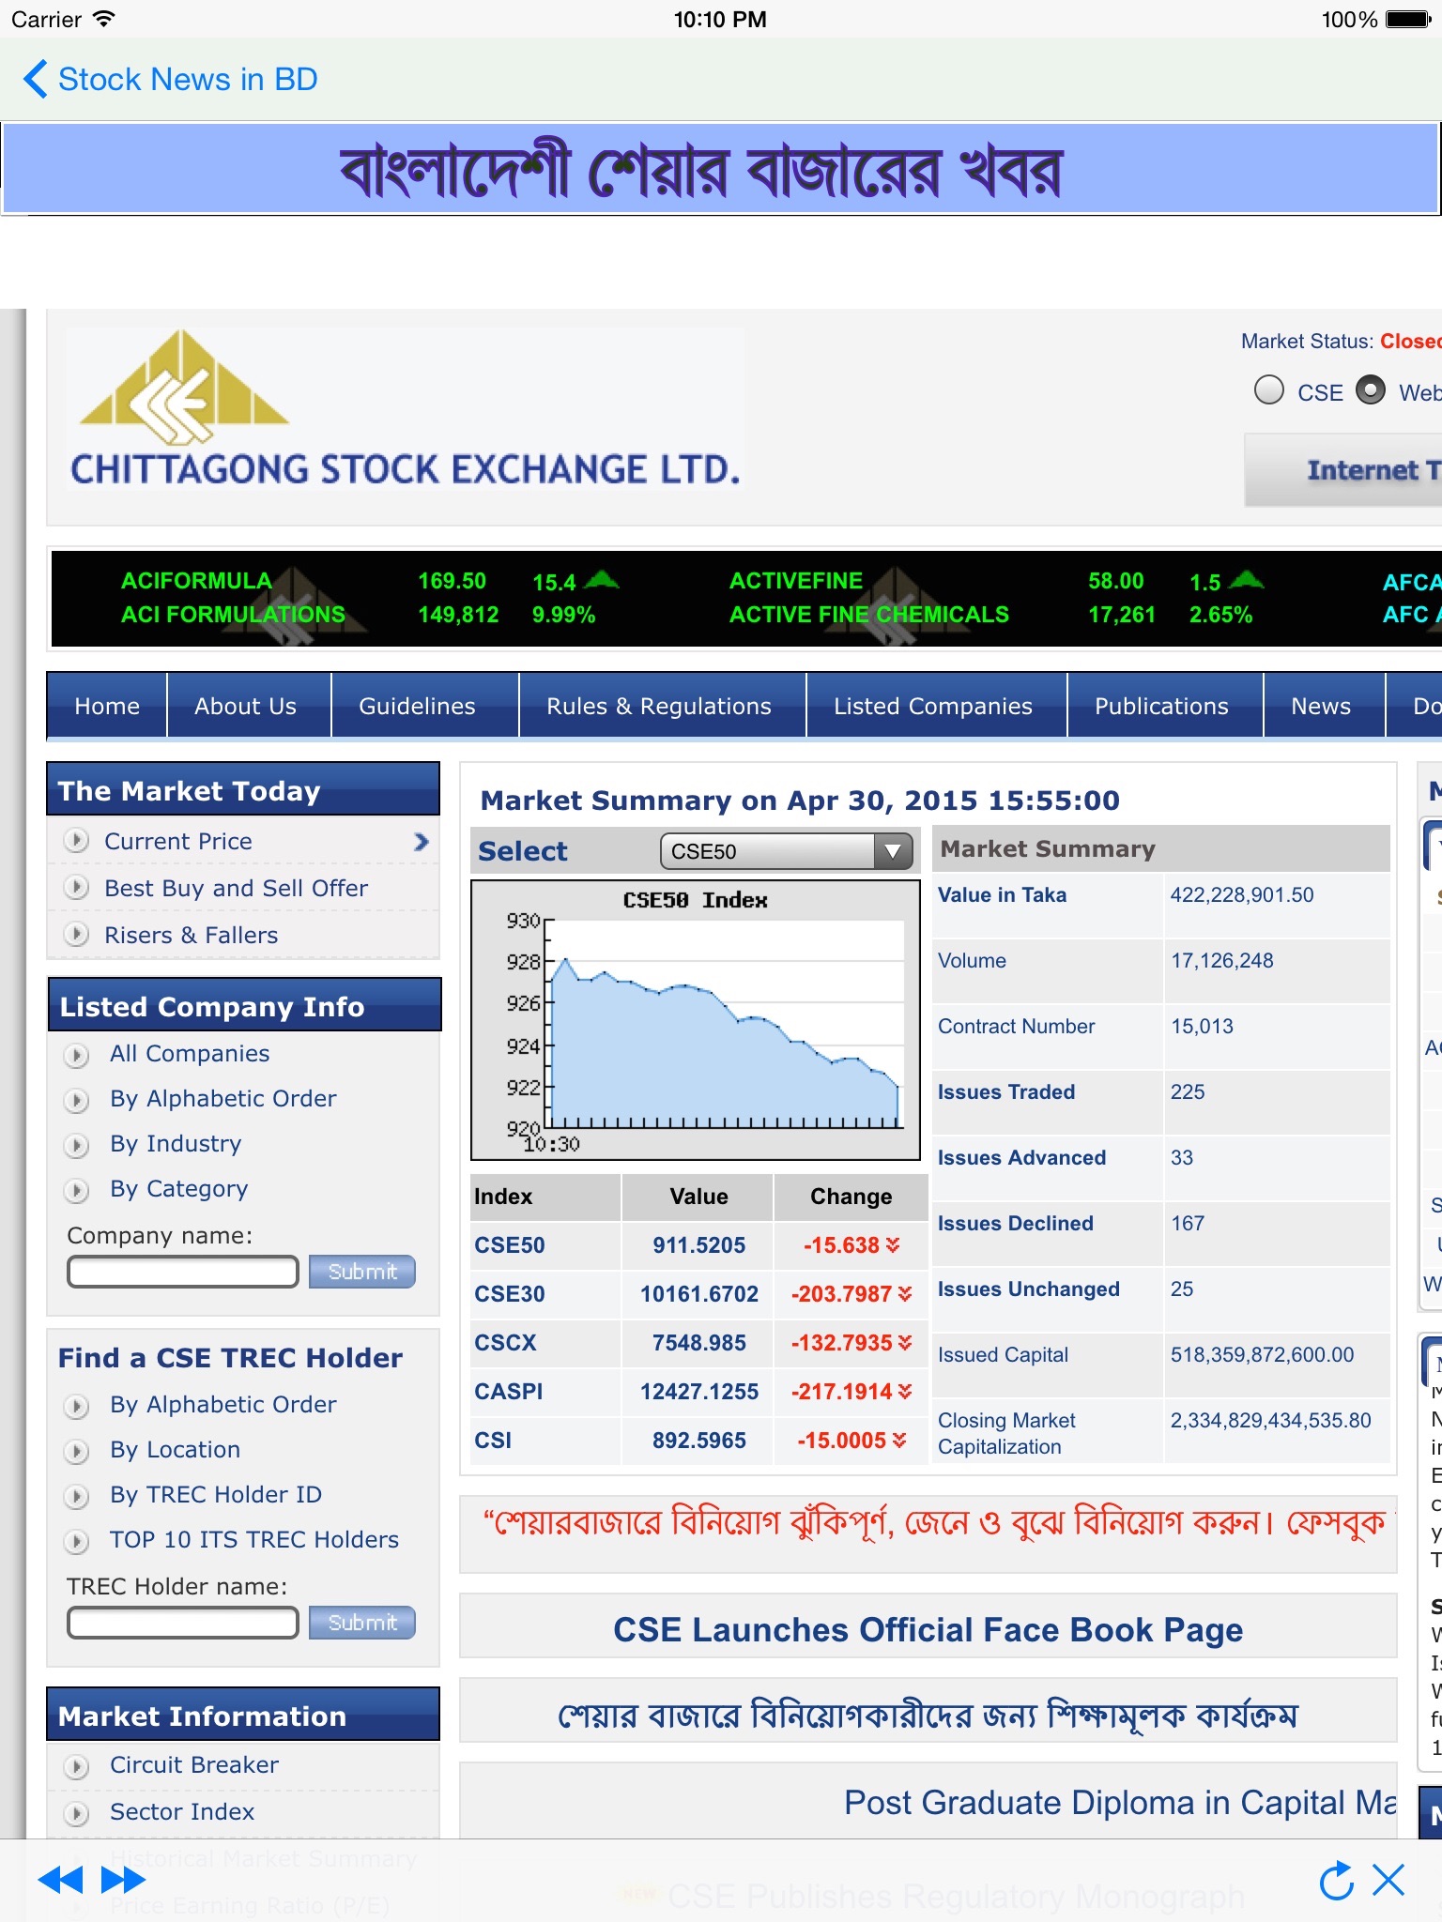1442x1922 pixels.
Task: Click the CSI index row link
Action: (493, 1441)
